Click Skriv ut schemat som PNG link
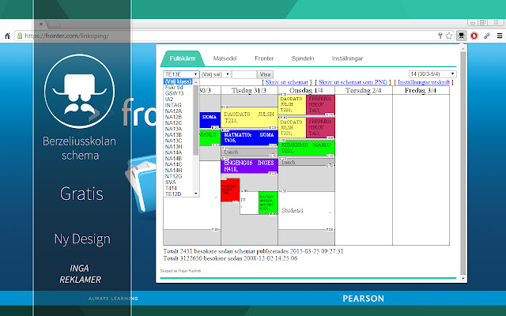Image resolution: width=506 pixels, height=316 pixels. click(353, 82)
